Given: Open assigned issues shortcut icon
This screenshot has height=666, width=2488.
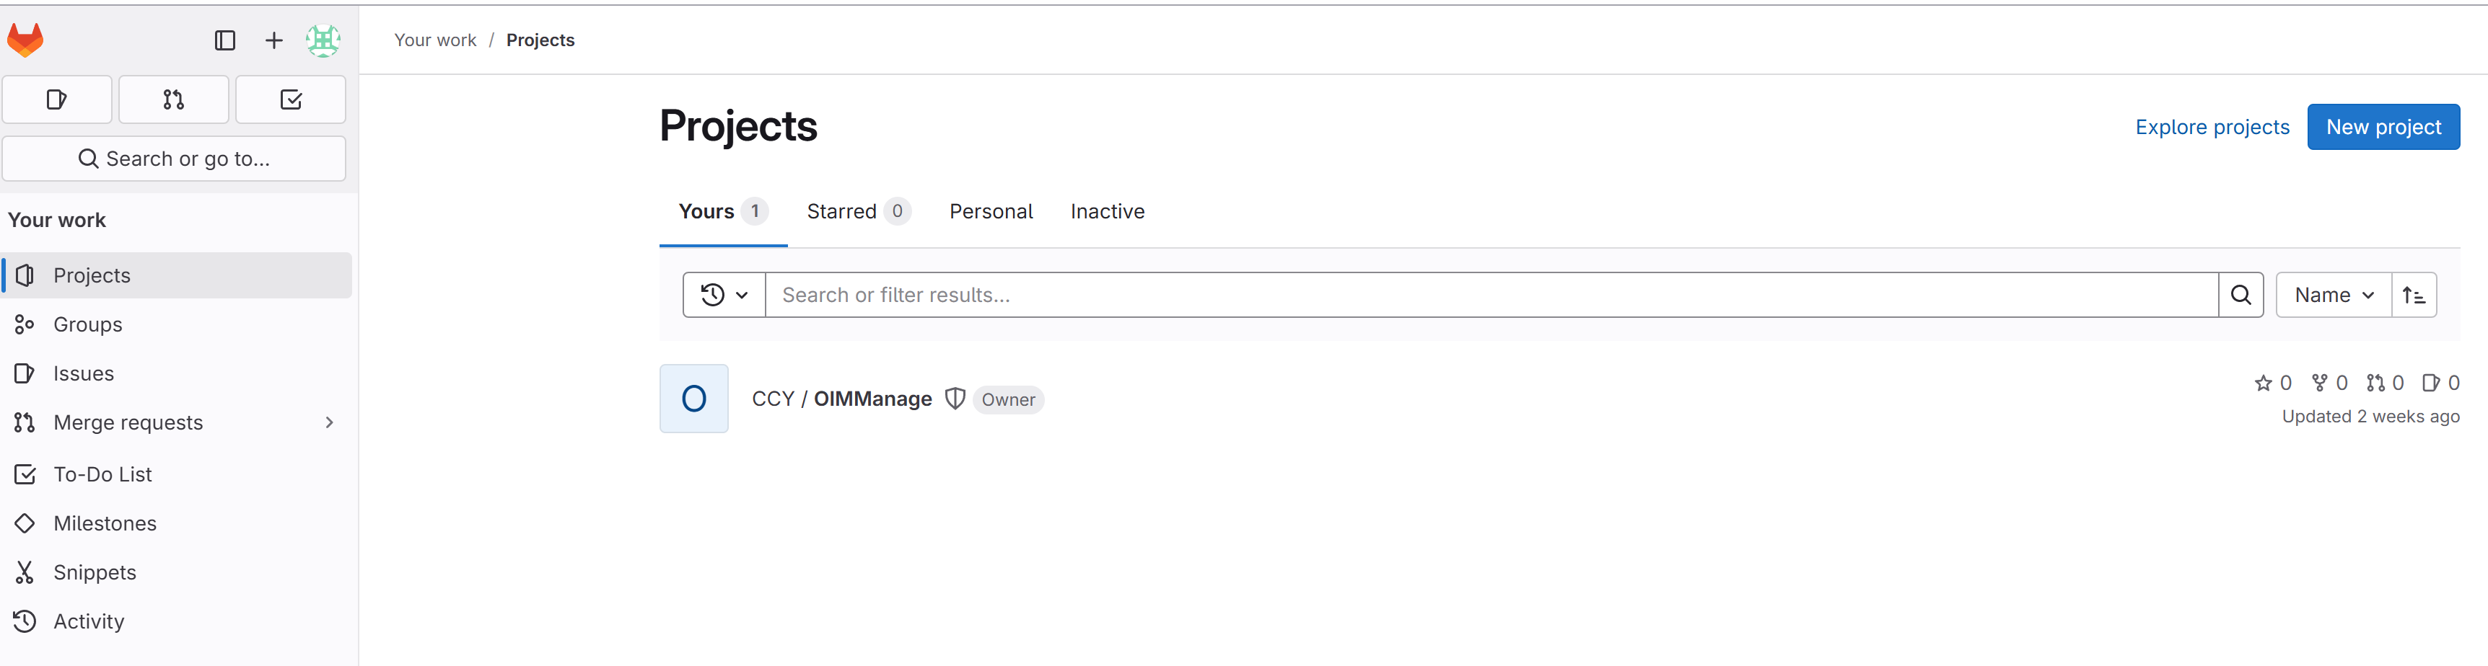Looking at the screenshot, I should [x=57, y=99].
